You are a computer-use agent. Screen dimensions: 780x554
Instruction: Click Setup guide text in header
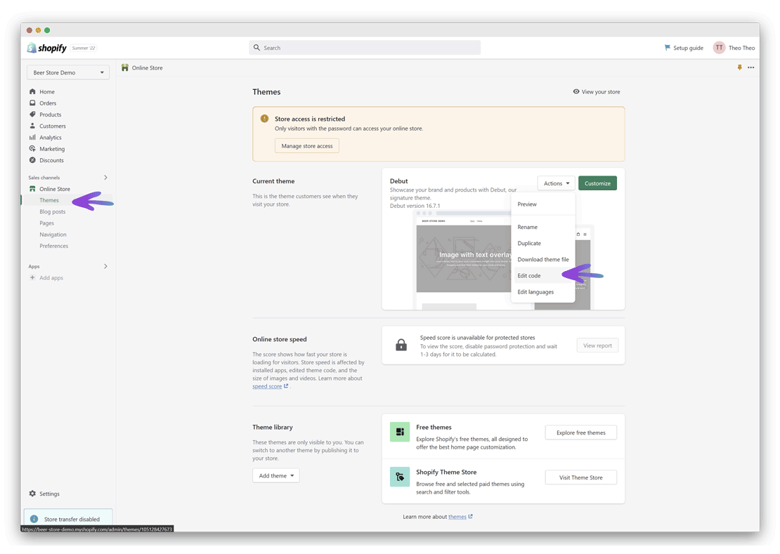(x=688, y=48)
